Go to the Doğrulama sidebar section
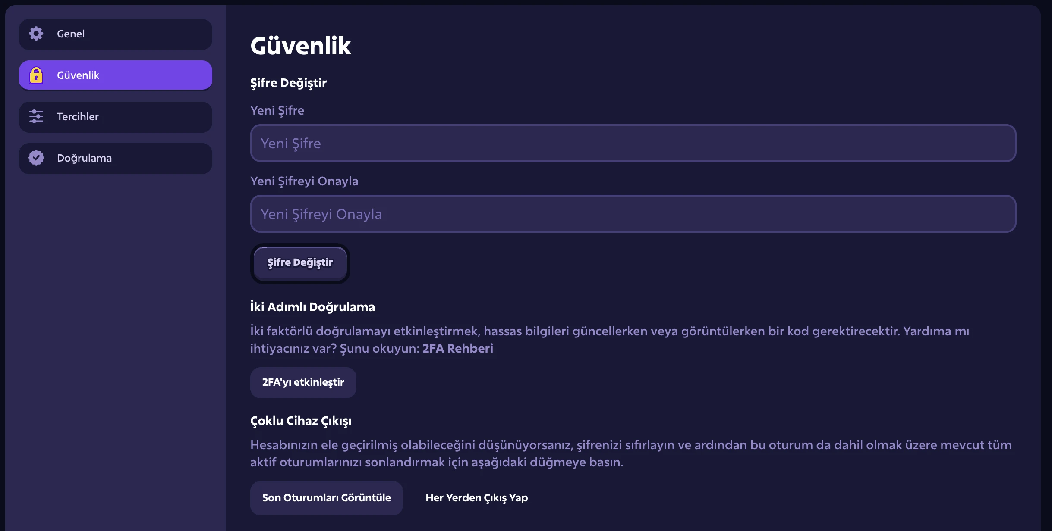 click(116, 158)
